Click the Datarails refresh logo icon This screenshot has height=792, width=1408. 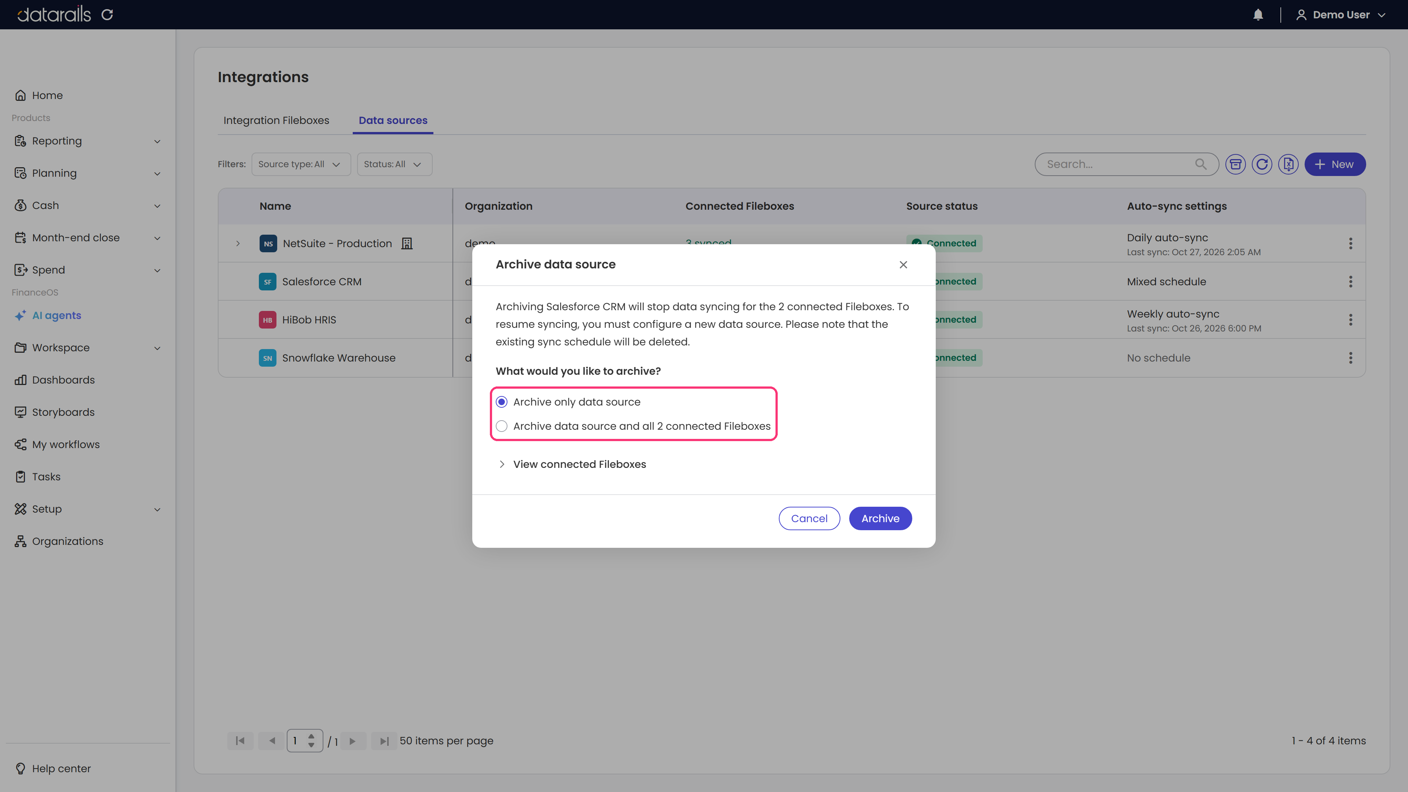click(107, 15)
